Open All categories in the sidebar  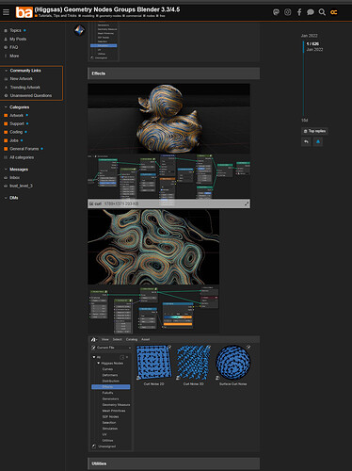click(22, 157)
